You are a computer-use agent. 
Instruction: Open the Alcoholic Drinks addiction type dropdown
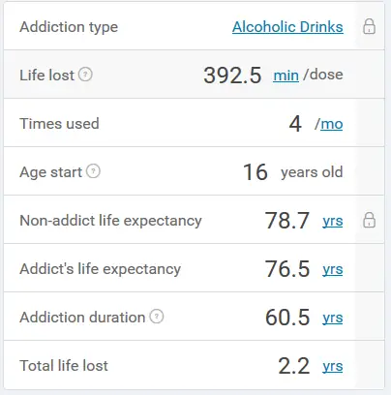pos(287,27)
